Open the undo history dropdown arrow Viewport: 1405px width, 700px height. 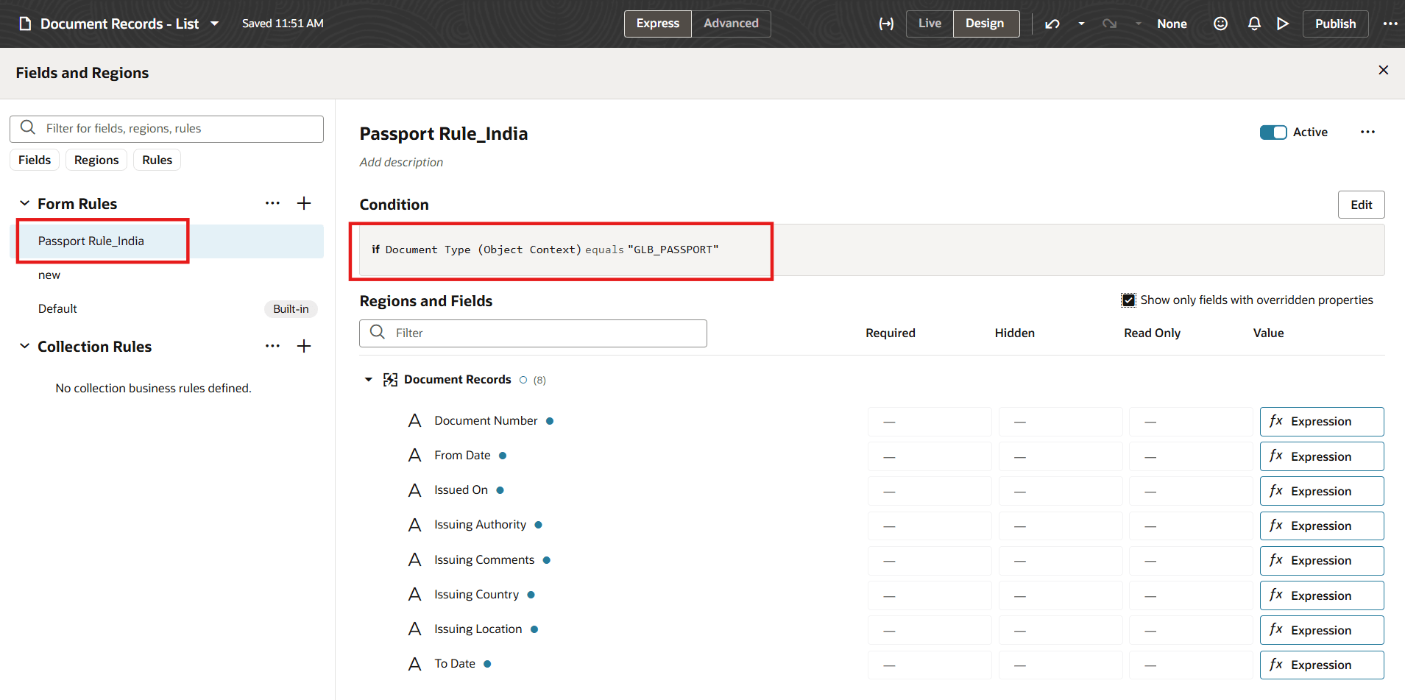point(1081,24)
